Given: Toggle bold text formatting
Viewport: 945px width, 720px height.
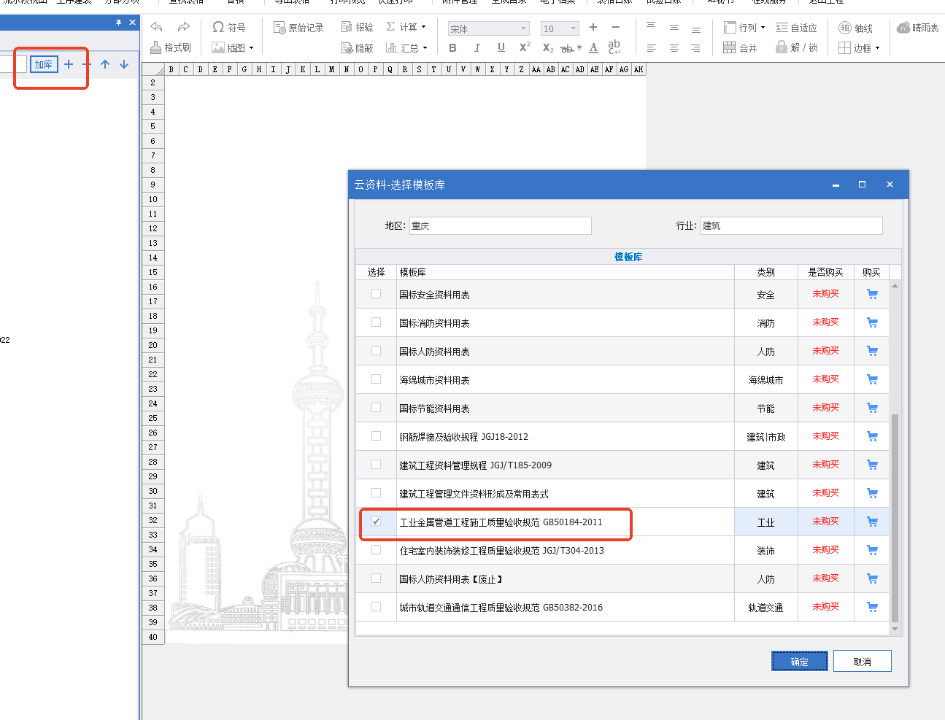Looking at the screenshot, I should pos(452,47).
